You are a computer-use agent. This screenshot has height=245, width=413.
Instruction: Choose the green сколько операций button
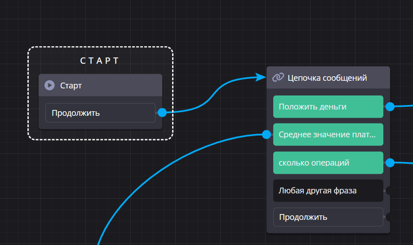point(328,162)
